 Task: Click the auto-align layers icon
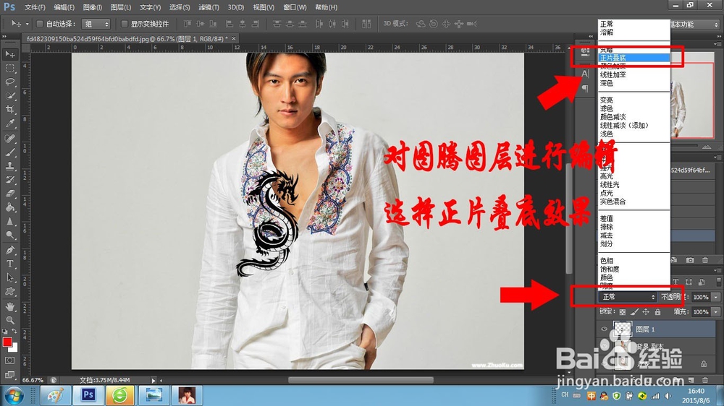coord(366,24)
